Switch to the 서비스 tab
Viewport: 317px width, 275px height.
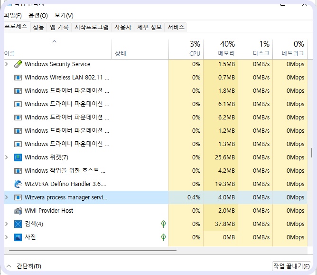click(176, 27)
